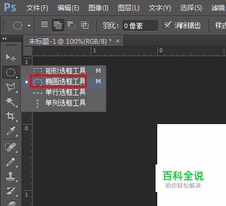Choose 单列选框工具 from flyout
This screenshot has width=226, height=206.
click(64, 103)
